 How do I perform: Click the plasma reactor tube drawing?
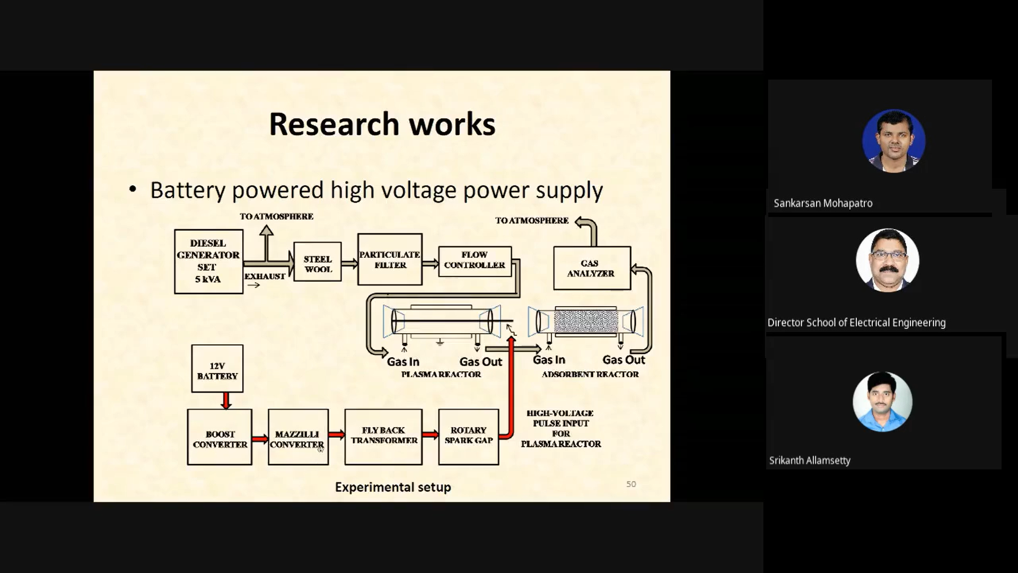(442, 322)
